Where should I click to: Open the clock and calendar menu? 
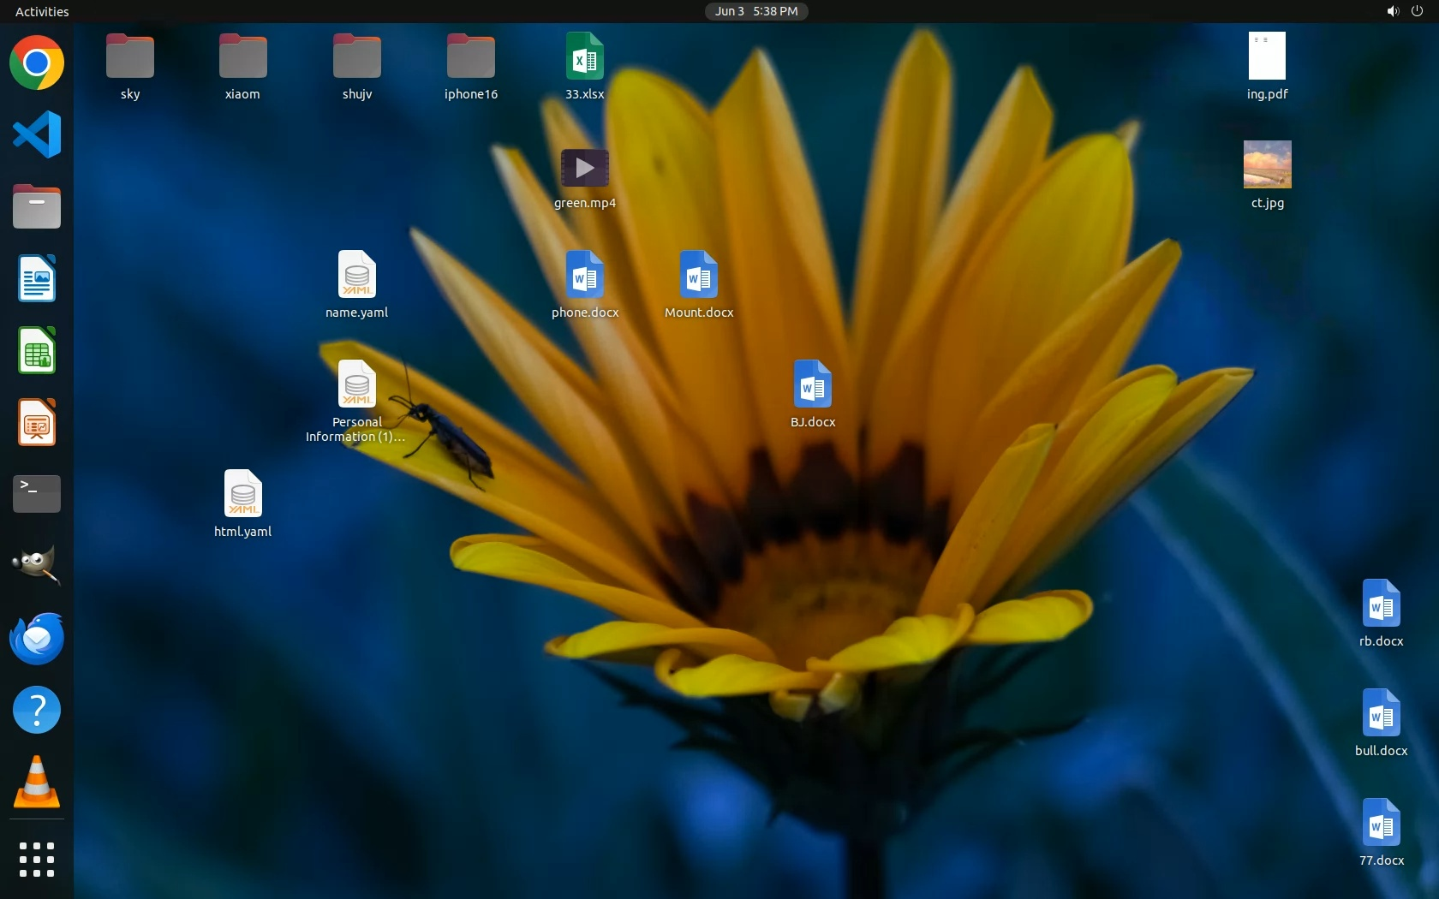click(756, 11)
